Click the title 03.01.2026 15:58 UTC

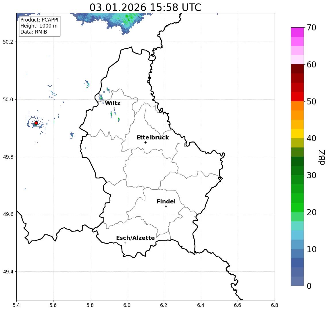[145, 7]
